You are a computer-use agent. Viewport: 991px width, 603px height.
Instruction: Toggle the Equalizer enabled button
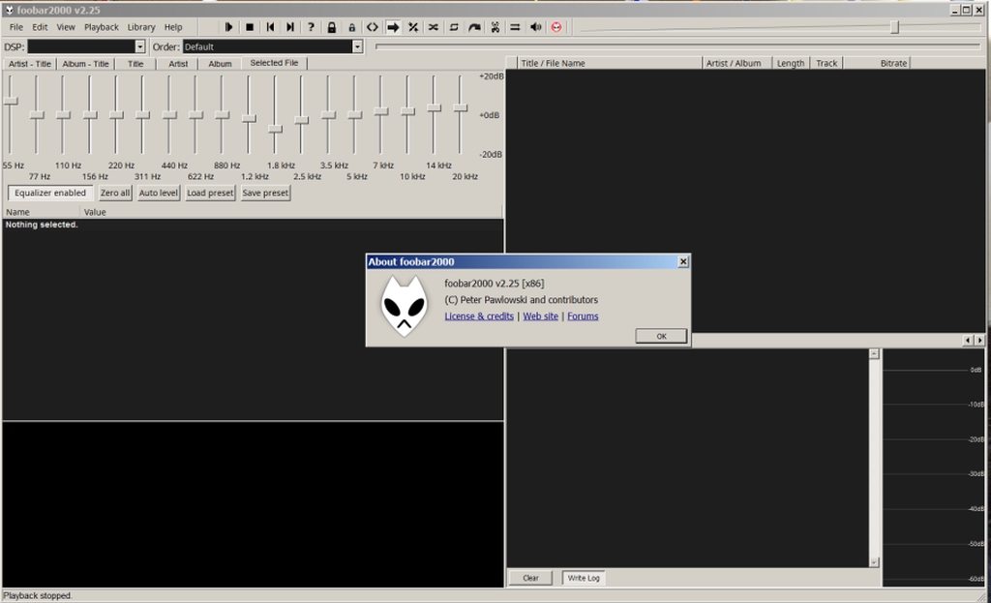(50, 193)
